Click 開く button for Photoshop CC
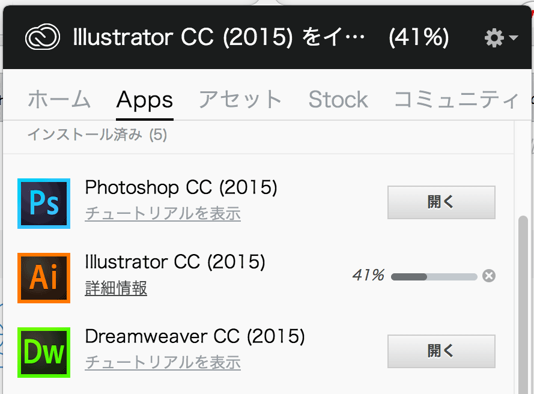The height and width of the screenshot is (394, 534). point(441,202)
